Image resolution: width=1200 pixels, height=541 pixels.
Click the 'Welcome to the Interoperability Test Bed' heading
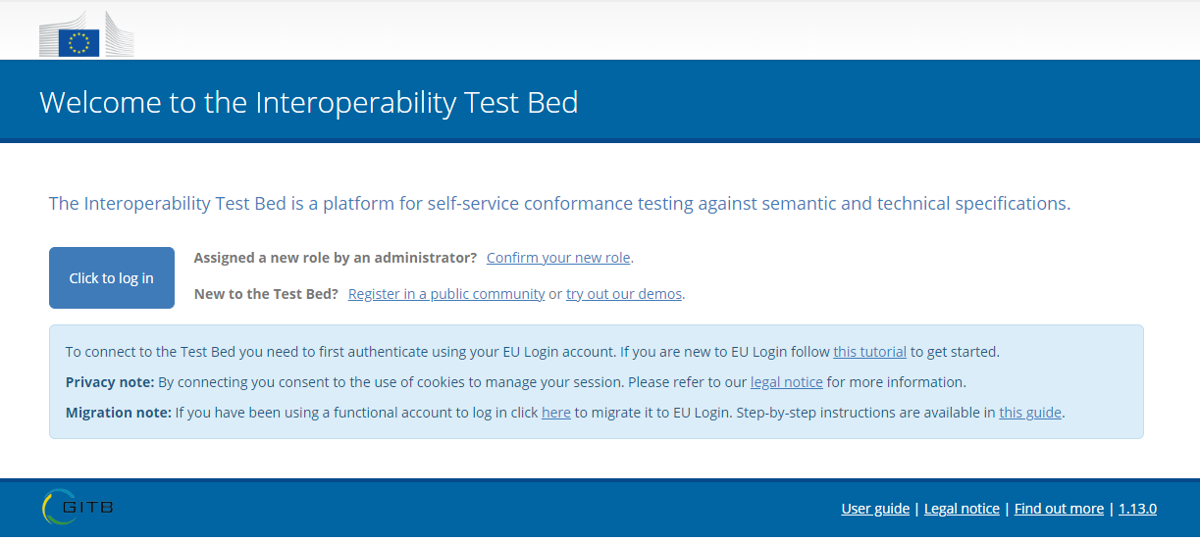[x=309, y=102]
